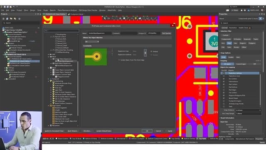Click the PasteMaskExpansion rule icon
Screen dimensions: 266x150
point(56,65)
